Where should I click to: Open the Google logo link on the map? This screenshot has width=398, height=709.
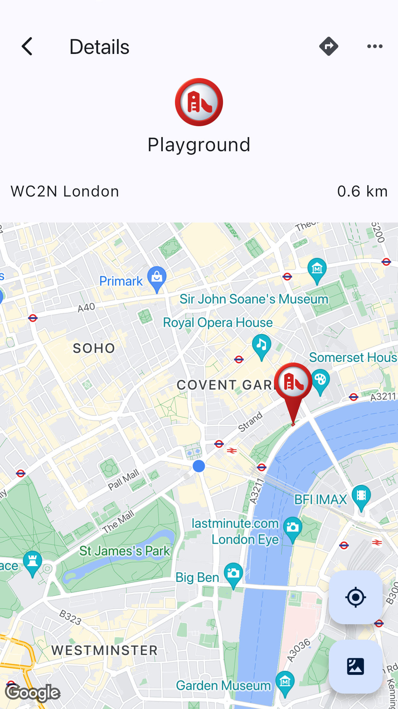point(33,693)
